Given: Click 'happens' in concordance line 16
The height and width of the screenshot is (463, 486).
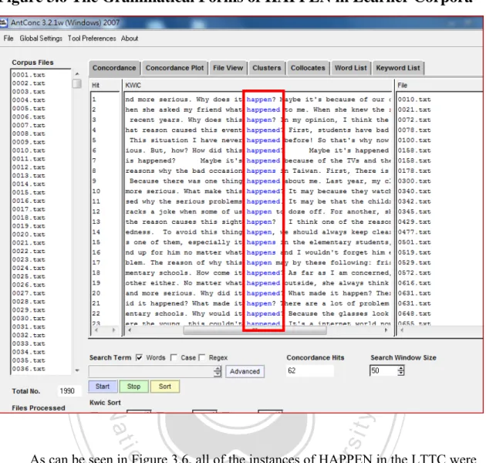Looking at the screenshot, I should point(261,252).
